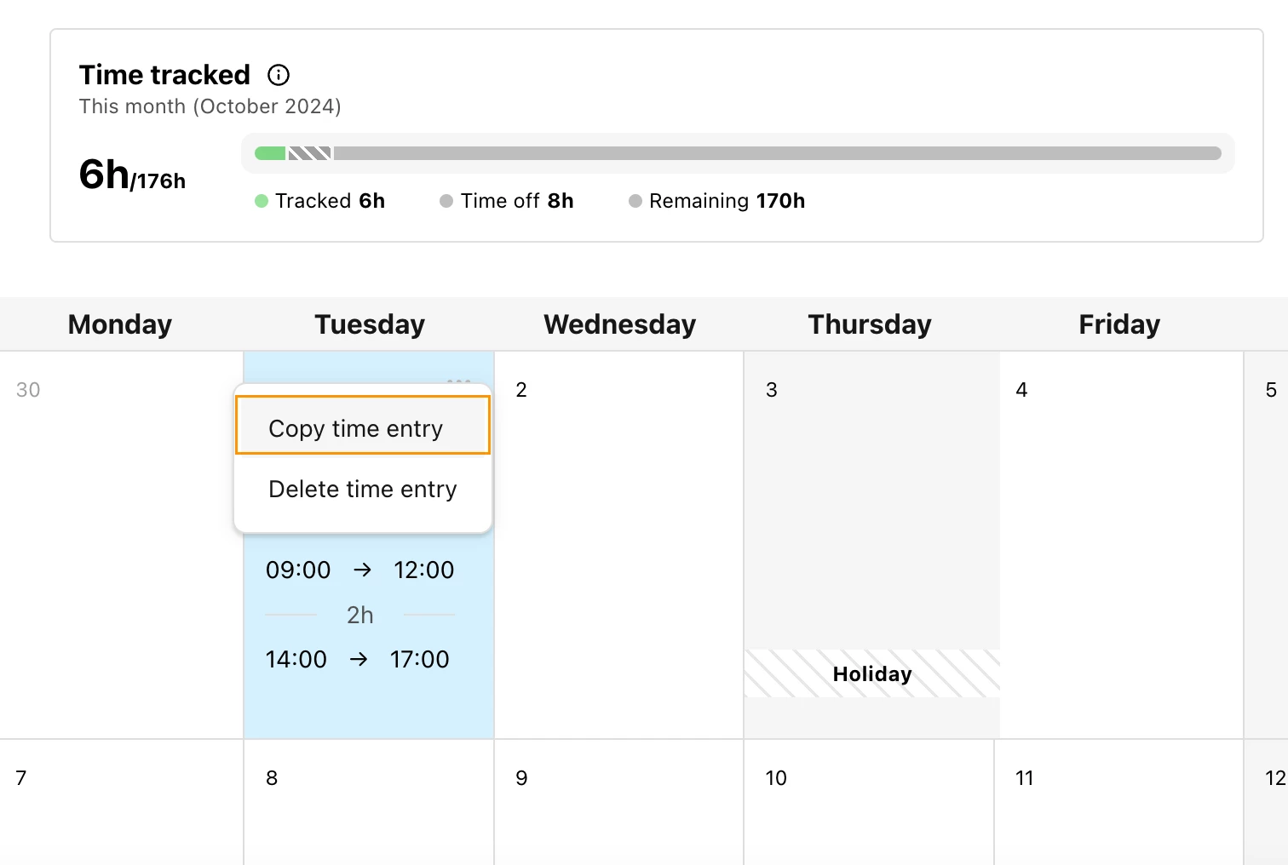Click the 12:00 end time
The image size is (1288, 865).
pos(424,570)
